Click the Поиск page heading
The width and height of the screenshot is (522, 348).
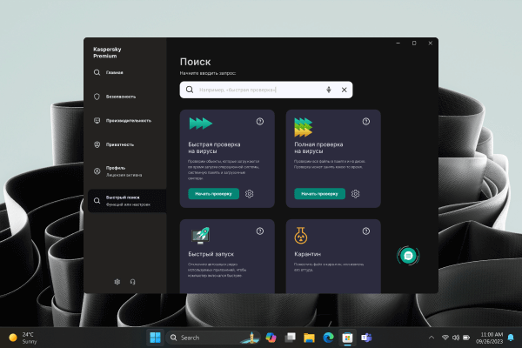[196, 62]
